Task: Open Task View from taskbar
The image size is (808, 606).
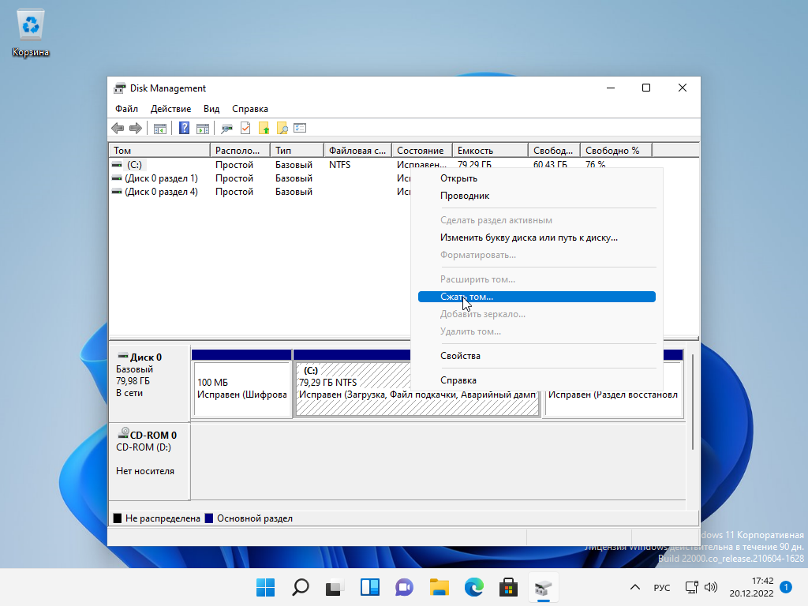Action: [335, 587]
